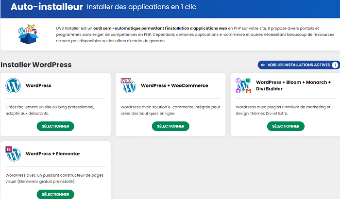Click the 'WordPress' card title
The height and width of the screenshot is (199, 340).
(x=38, y=85)
